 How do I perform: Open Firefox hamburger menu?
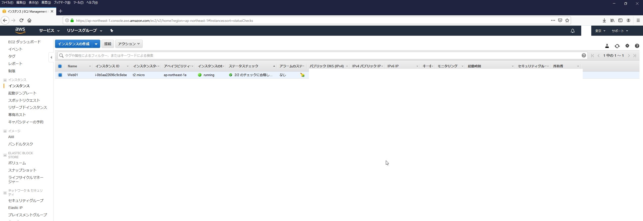(x=638, y=20)
